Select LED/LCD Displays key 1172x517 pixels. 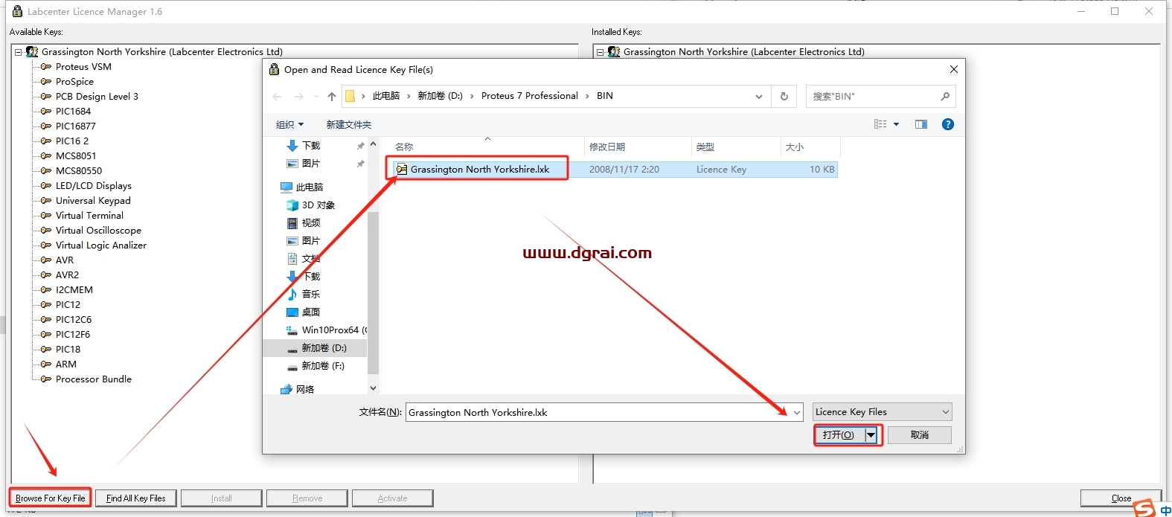[x=94, y=186]
